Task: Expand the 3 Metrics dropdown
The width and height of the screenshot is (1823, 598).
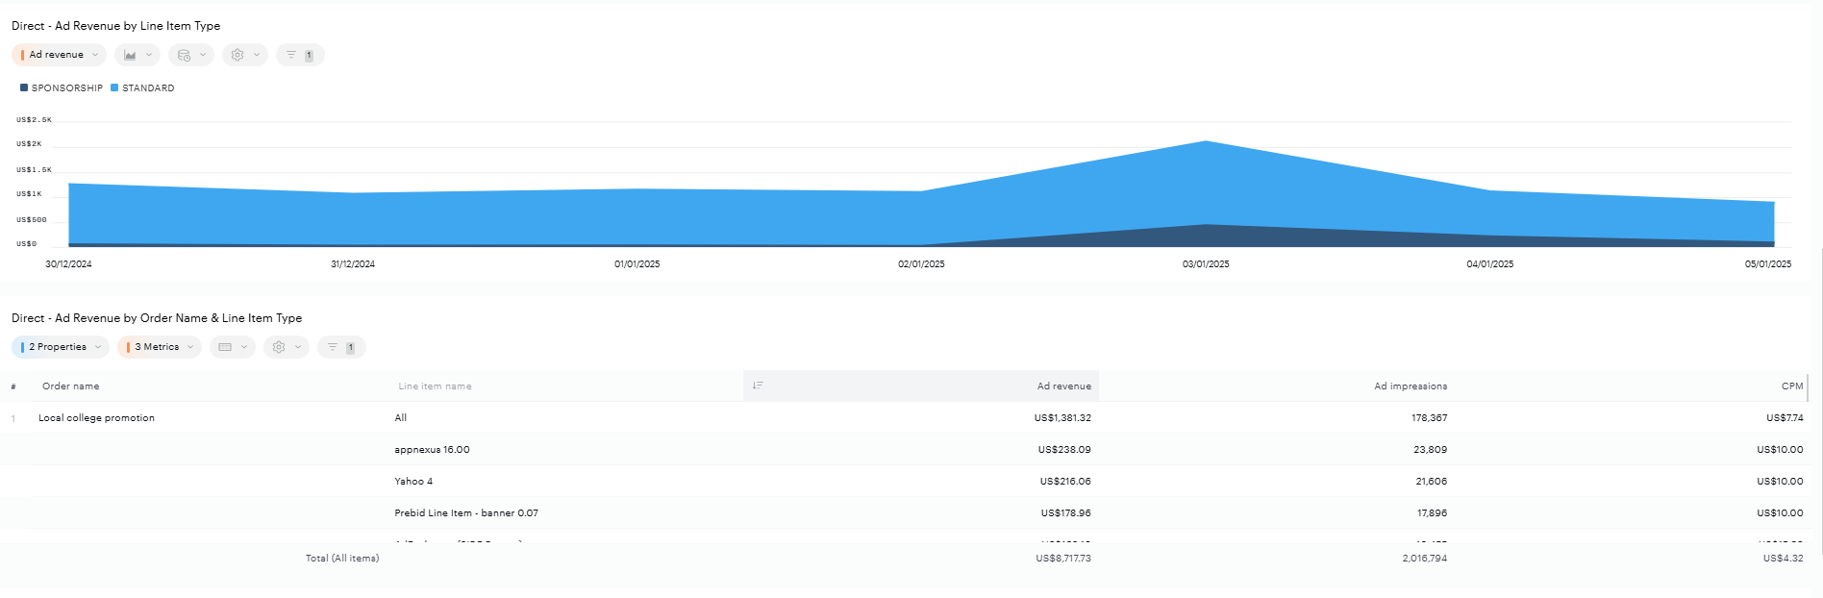Action: click(159, 347)
